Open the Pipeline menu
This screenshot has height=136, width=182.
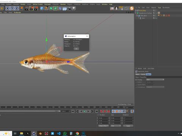tap(63, 4)
